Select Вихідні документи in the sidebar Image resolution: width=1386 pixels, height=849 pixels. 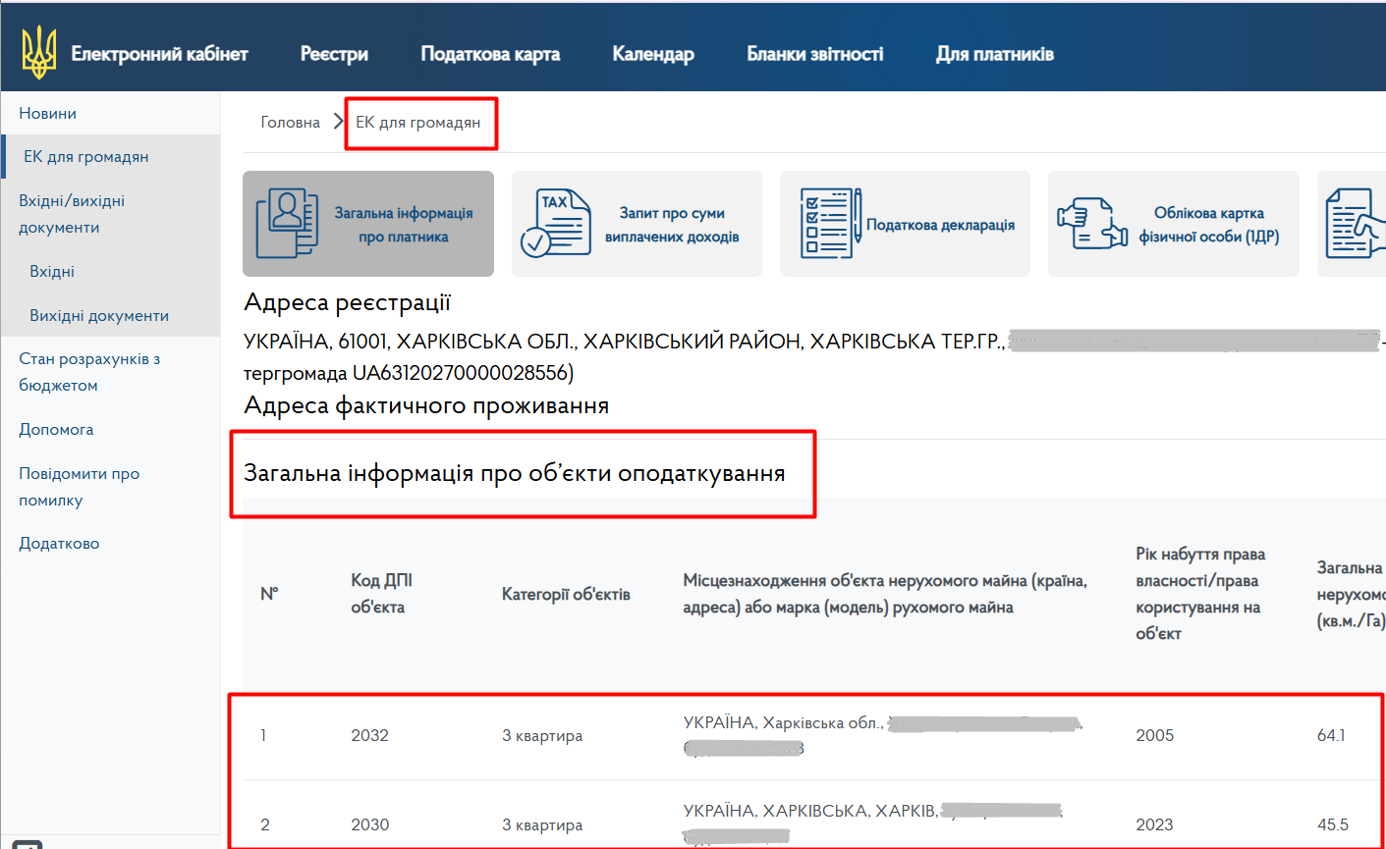point(99,316)
